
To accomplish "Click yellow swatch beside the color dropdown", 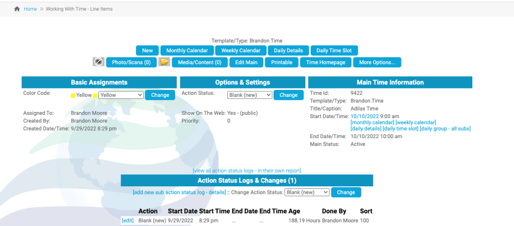I will [95, 95].
